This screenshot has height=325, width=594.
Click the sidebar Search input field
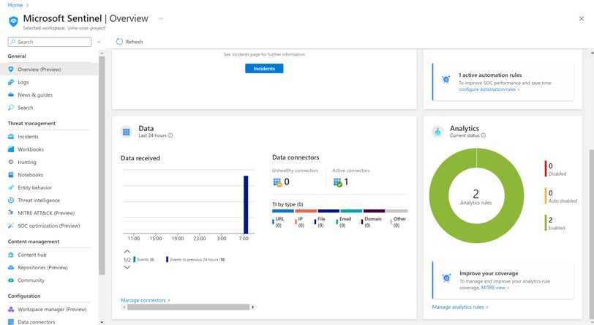(50, 42)
